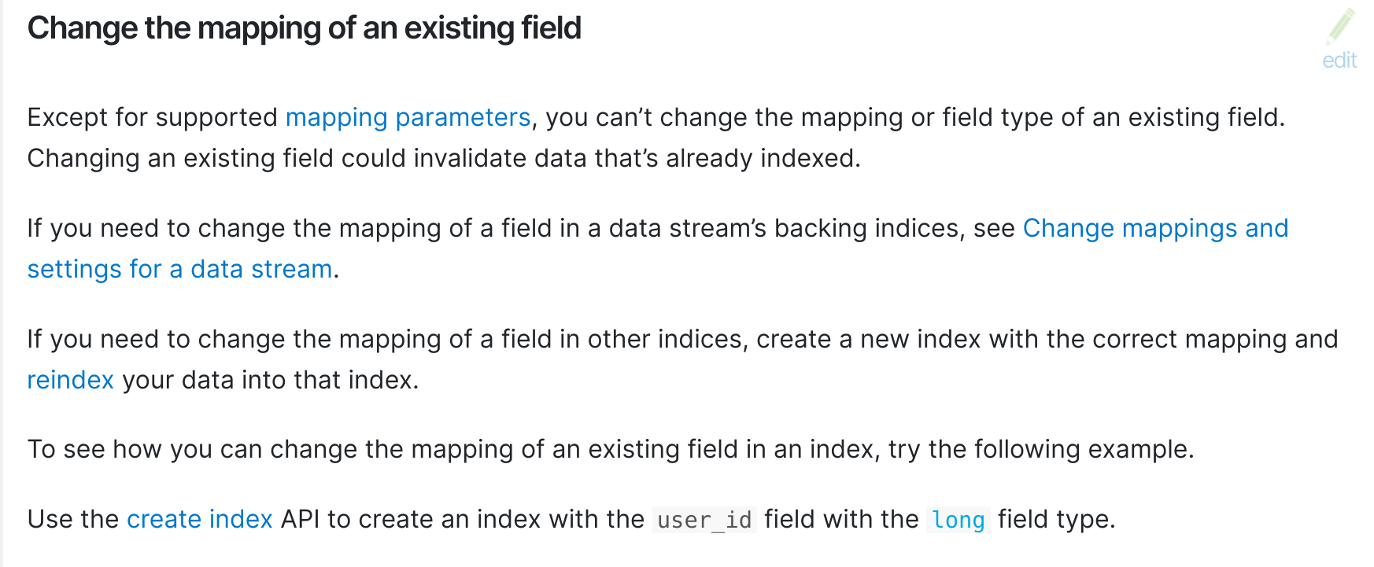Follow the "mapping parameters" link
Screen dimensions: 1374x567
(x=408, y=117)
